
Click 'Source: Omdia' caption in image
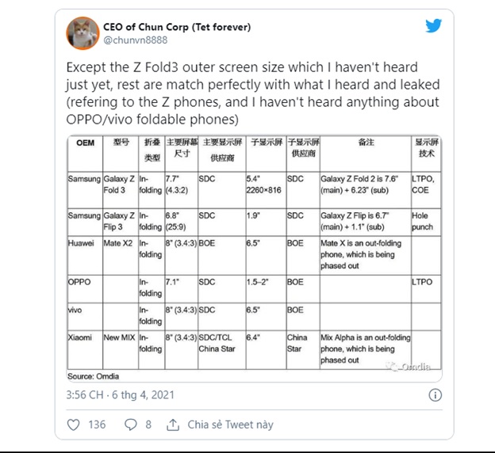point(93,376)
